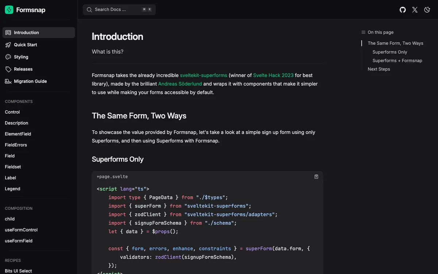Click the What is this? subtitle
This screenshot has height=274, width=438.
(108, 52)
